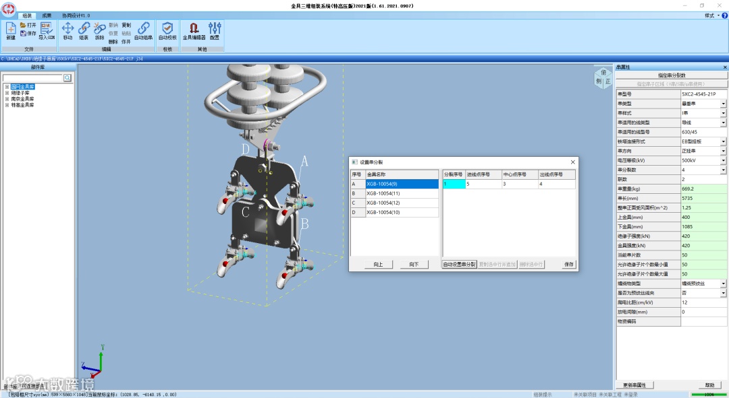Click the 向下 button in dialog
Screen dimensions: 729x398
pyautogui.click(x=414, y=265)
